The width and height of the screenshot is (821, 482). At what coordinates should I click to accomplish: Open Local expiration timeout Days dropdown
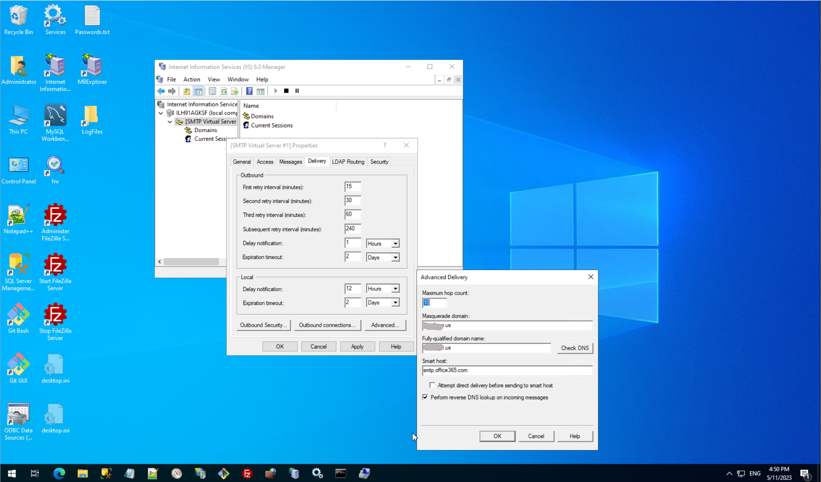[x=395, y=303]
